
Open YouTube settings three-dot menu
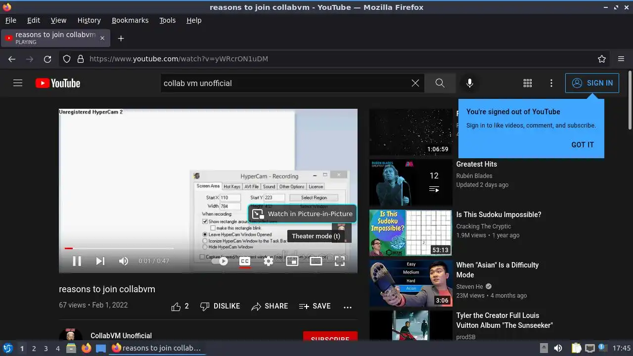tap(551, 83)
